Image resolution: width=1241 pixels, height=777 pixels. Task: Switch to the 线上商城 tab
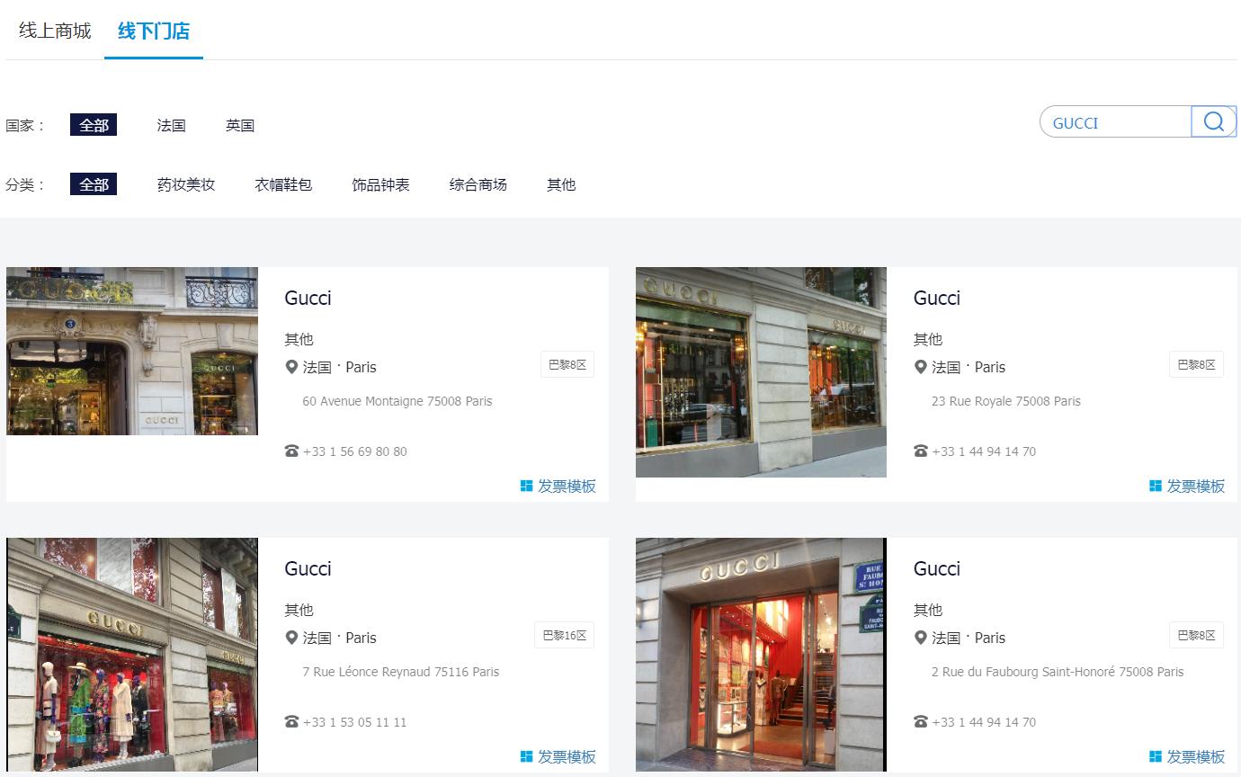pos(53,30)
